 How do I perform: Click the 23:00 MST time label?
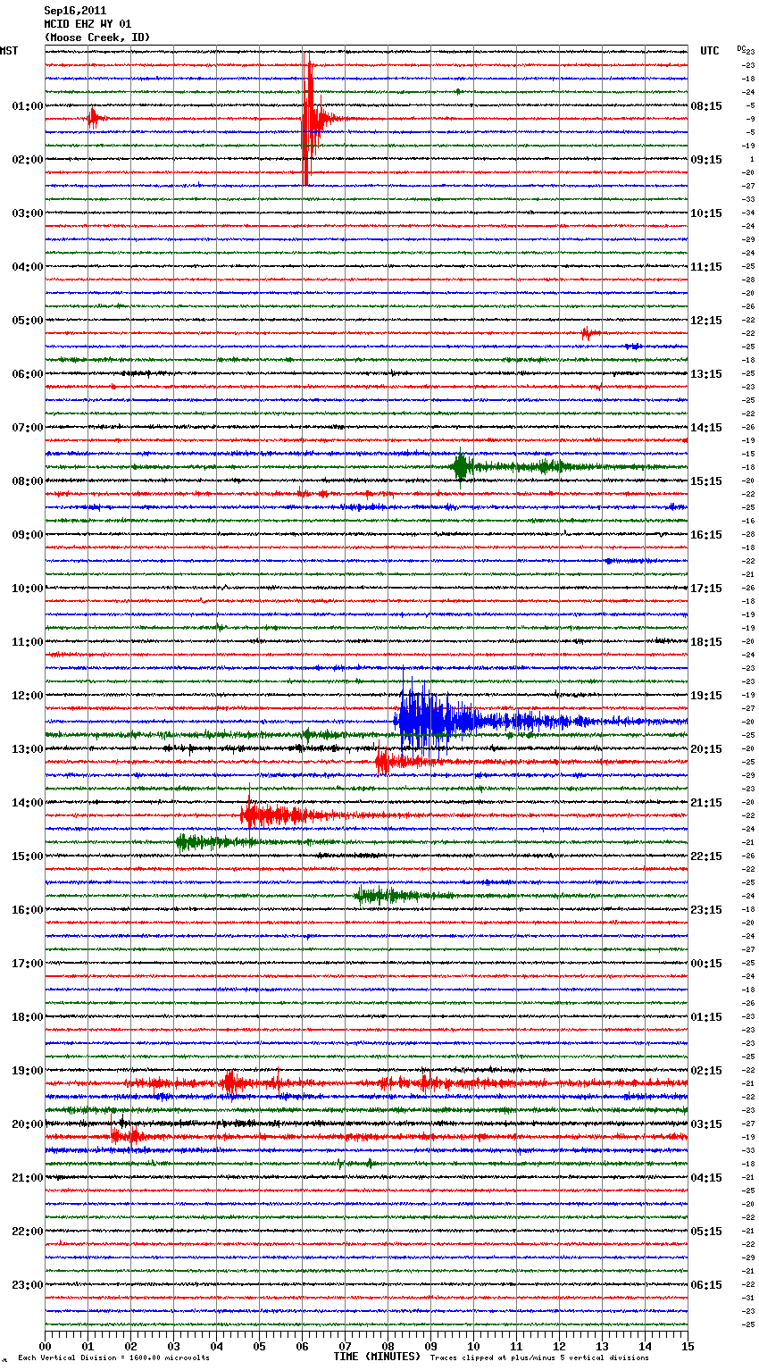point(27,1284)
